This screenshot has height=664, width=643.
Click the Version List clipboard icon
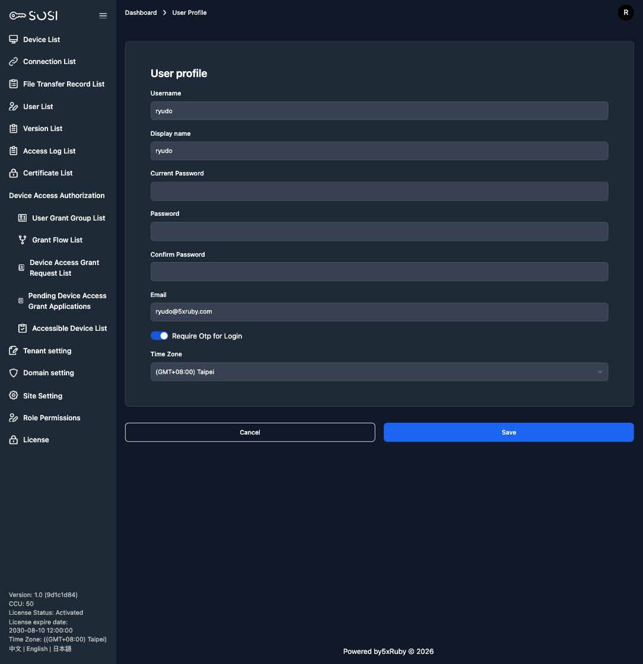coord(14,128)
